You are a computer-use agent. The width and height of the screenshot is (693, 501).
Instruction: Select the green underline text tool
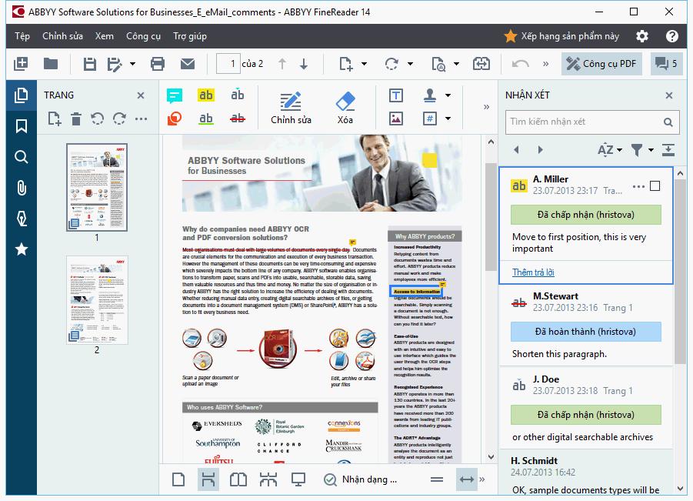coord(206,119)
